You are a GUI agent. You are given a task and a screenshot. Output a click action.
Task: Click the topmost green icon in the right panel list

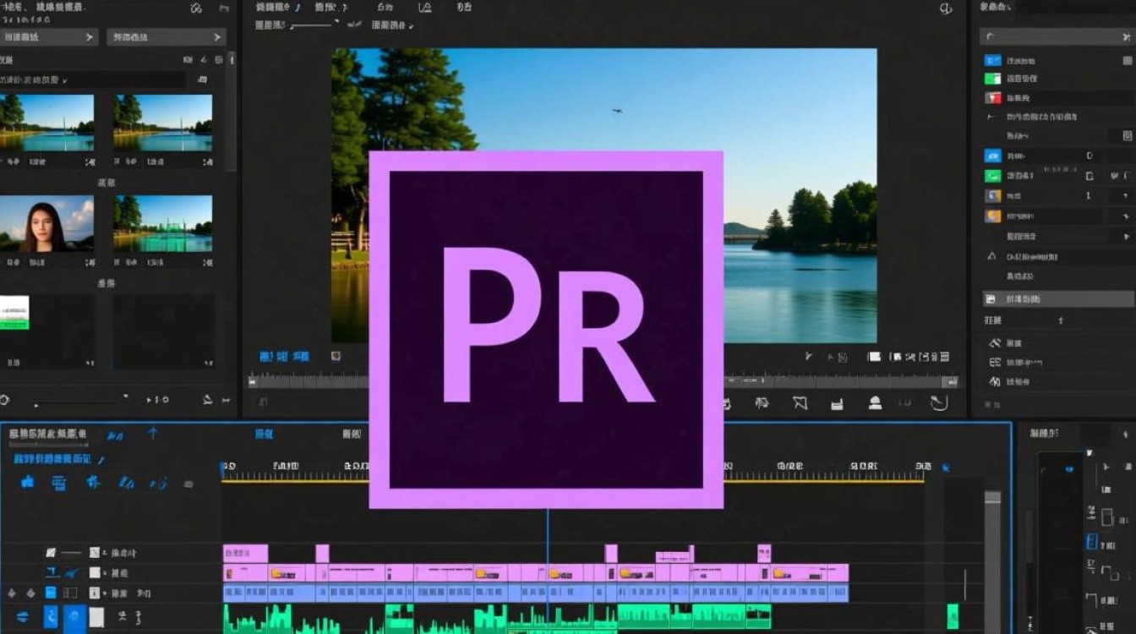click(x=993, y=79)
